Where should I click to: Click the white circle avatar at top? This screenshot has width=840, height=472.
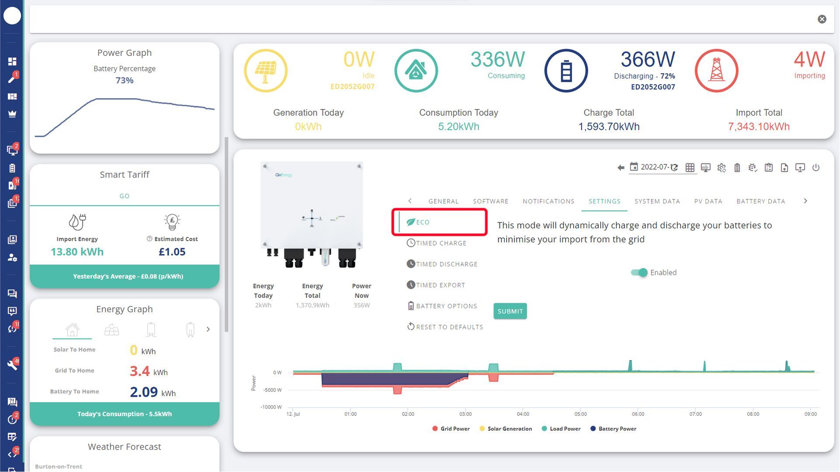pos(12,16)
